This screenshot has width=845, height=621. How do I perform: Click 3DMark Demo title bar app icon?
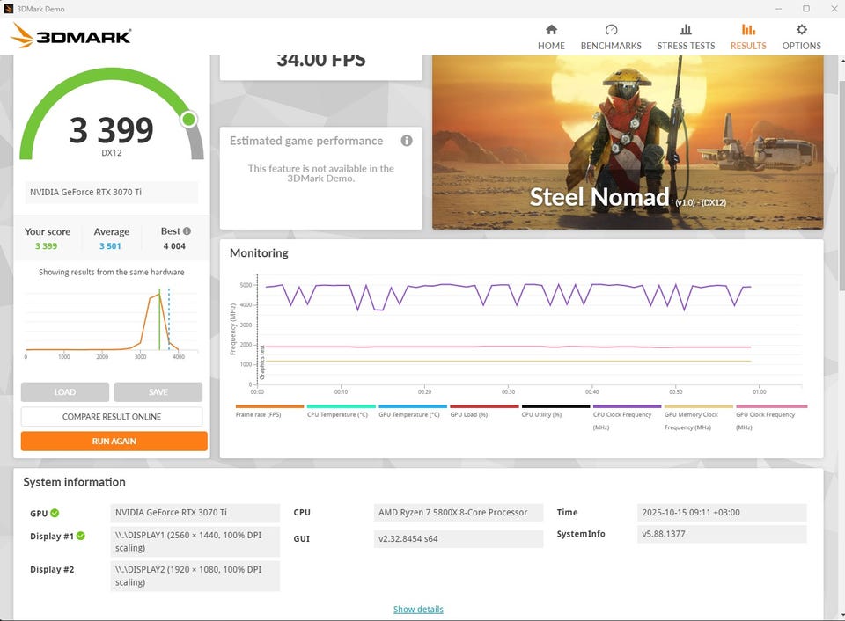coord(8,9)
